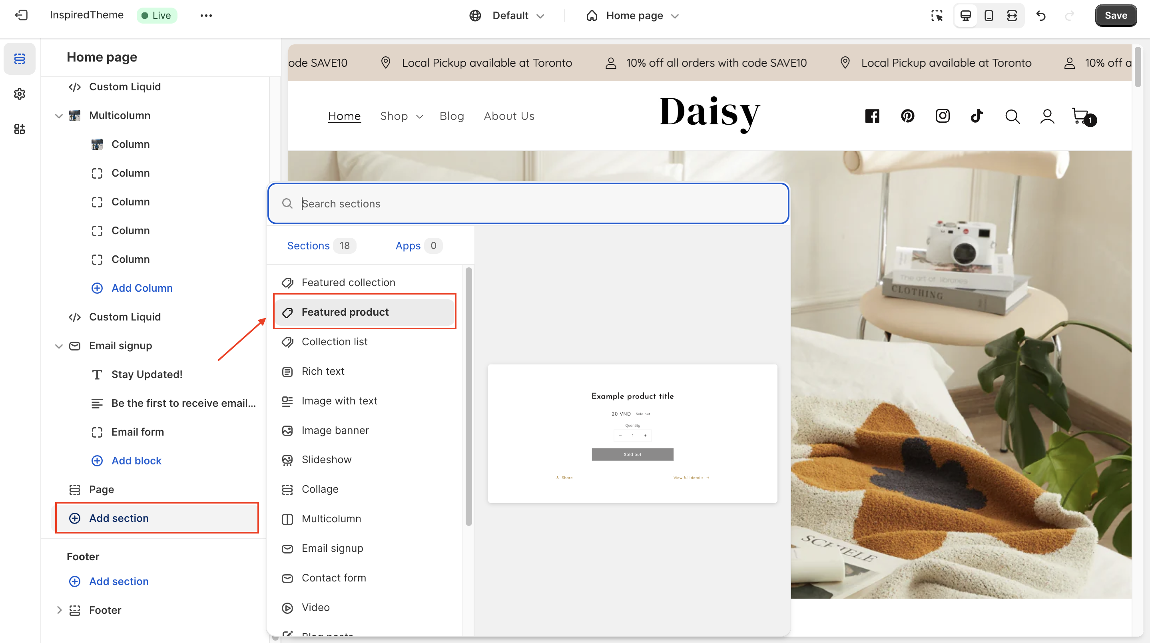The height and width of the screenshot is (643, 1150).
Task: Collapse the Multicolumn section
Action: [x=58, y=115]
